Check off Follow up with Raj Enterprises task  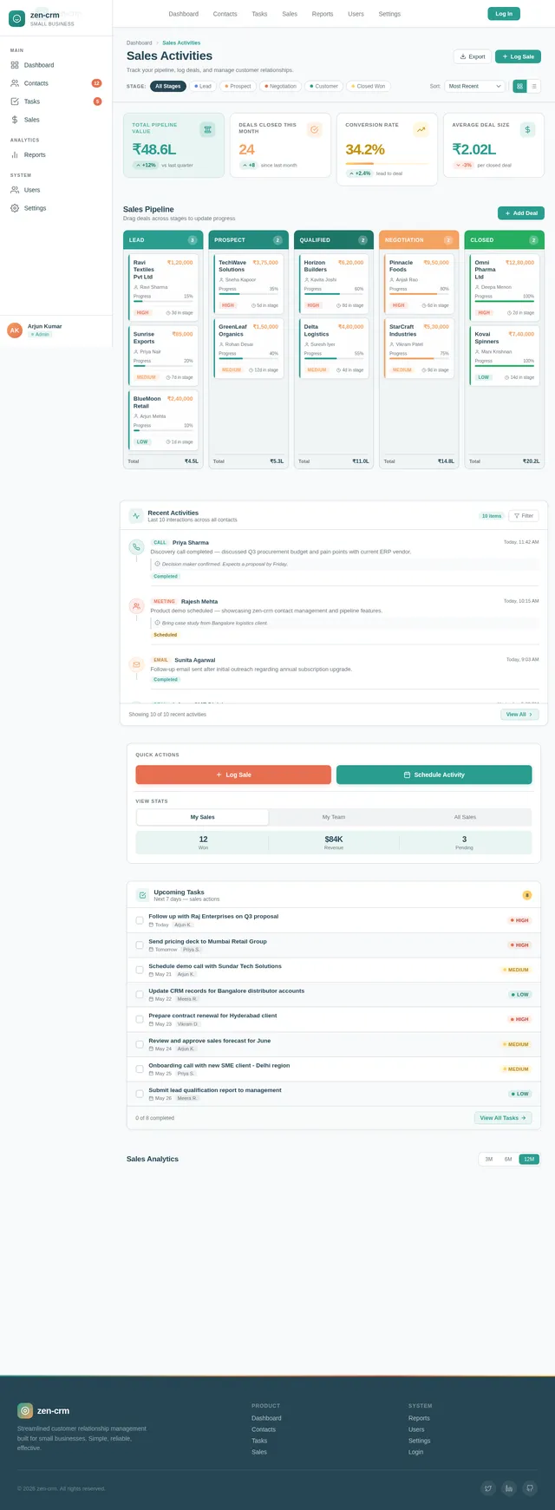[x=140, y=920]
